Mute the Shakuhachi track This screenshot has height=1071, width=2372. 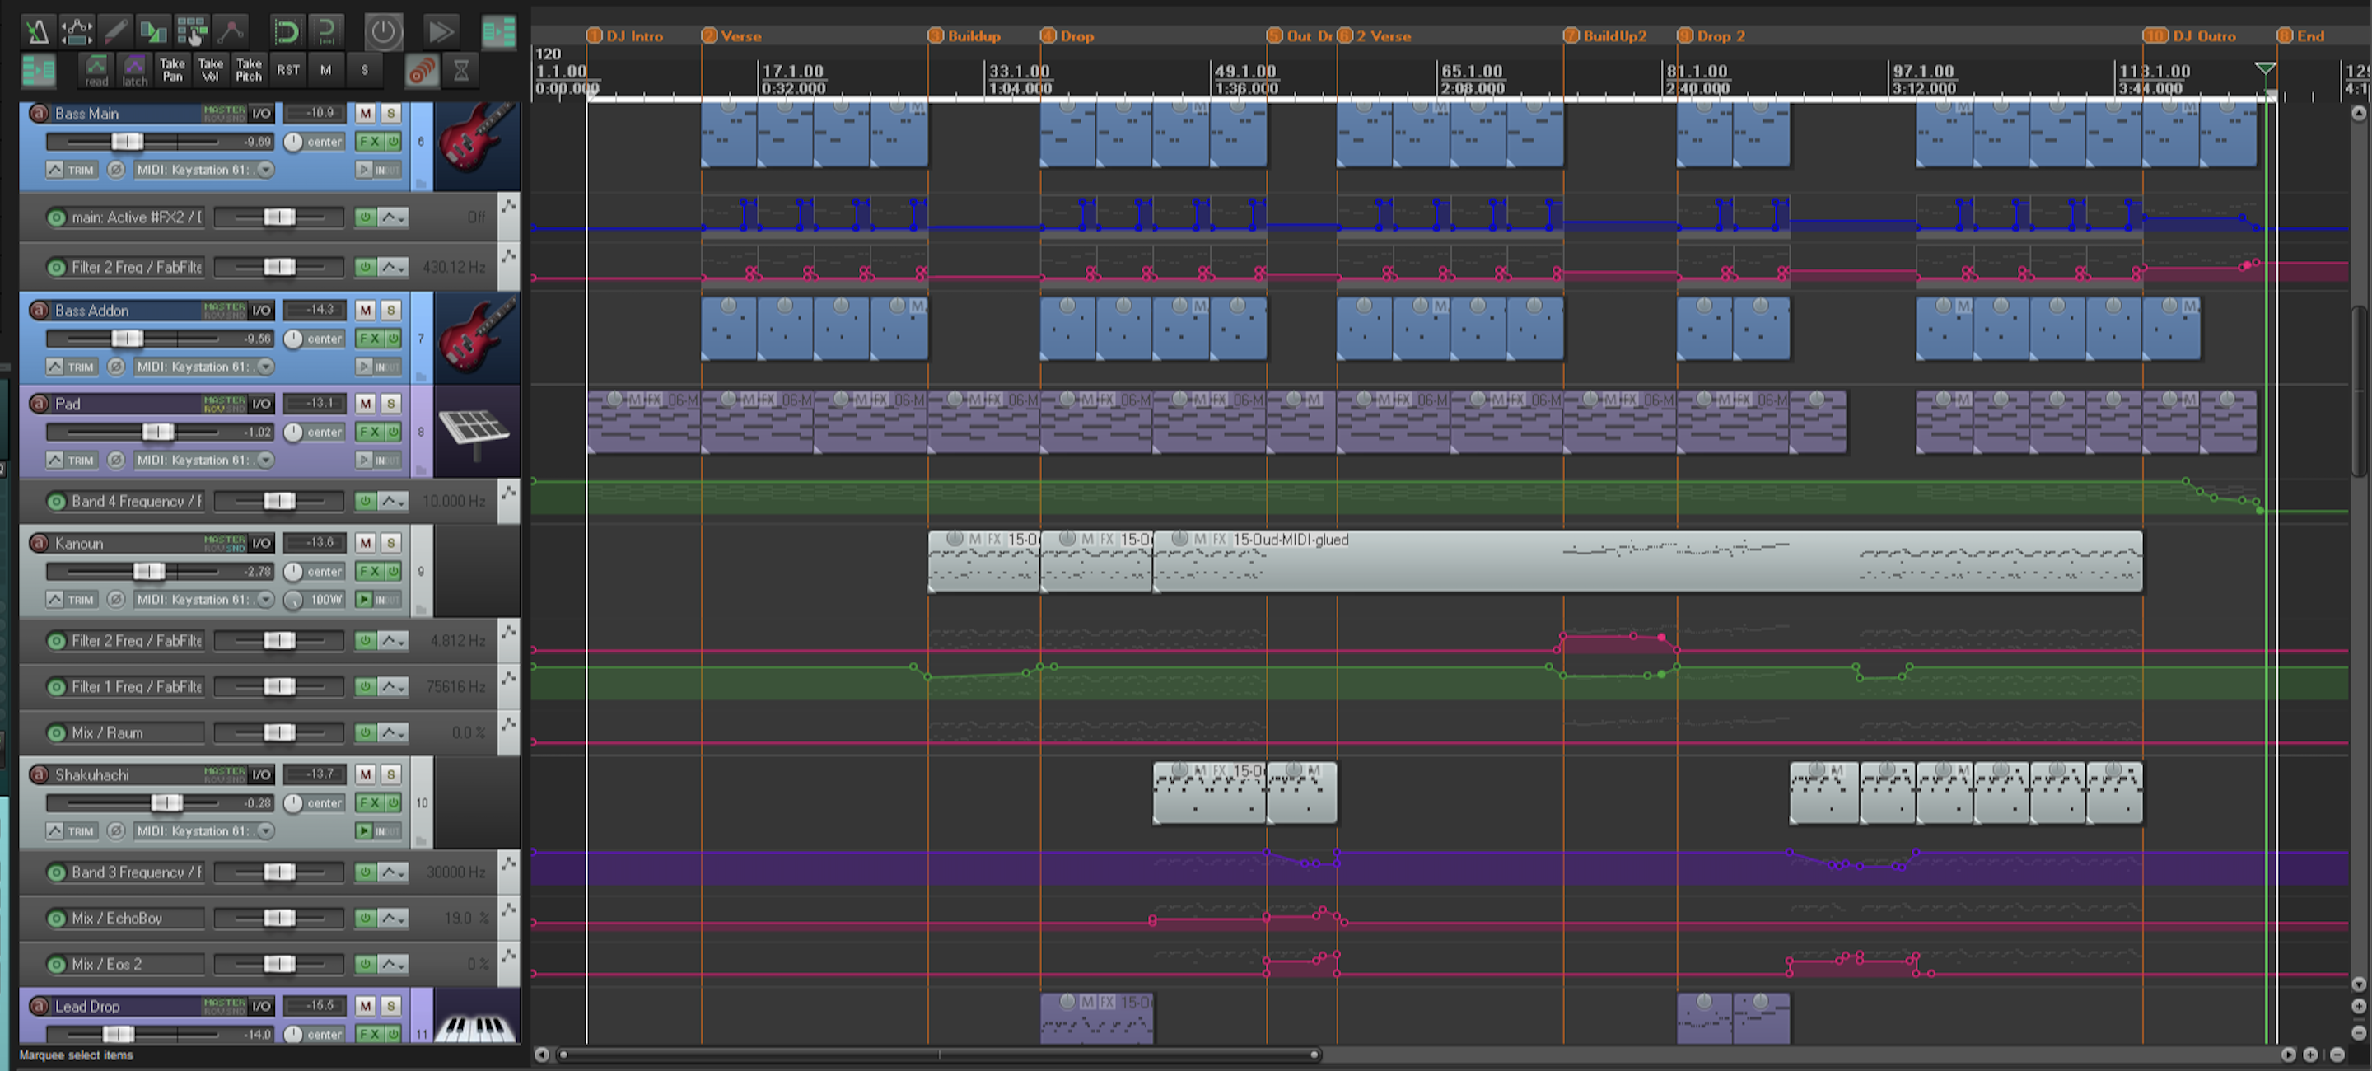click(x=366, y=774)
